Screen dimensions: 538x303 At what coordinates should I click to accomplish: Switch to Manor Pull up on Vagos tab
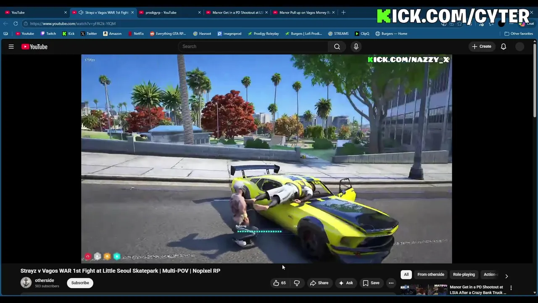[303, 12]
